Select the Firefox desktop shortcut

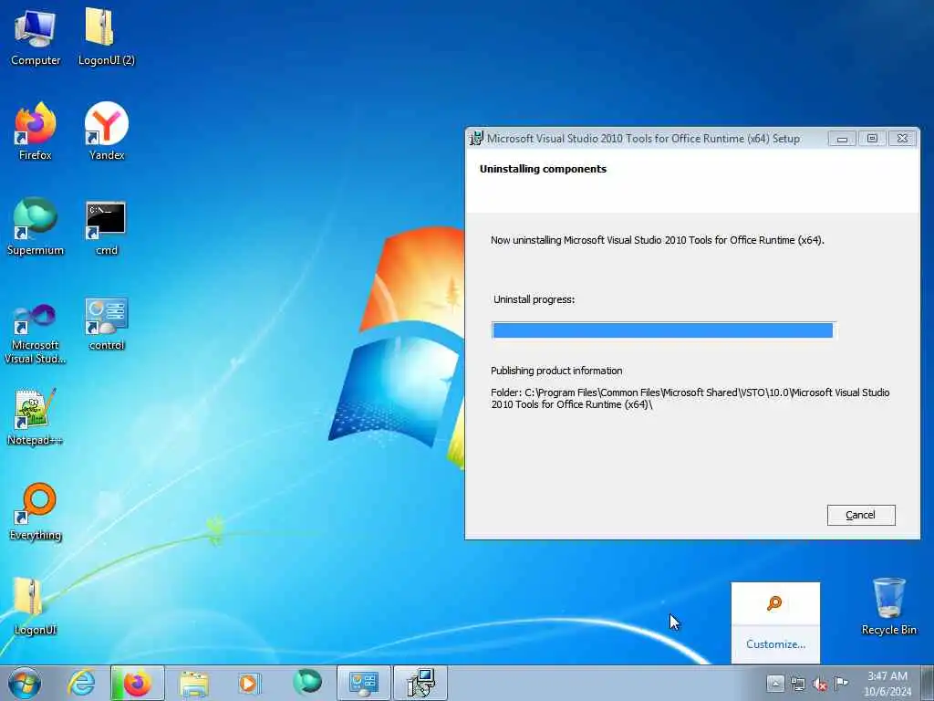click(36, 131)
